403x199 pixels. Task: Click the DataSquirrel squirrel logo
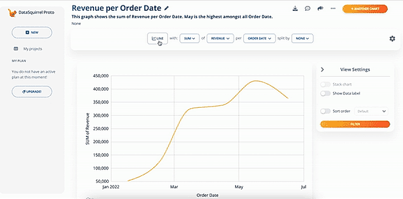(12, 12)
